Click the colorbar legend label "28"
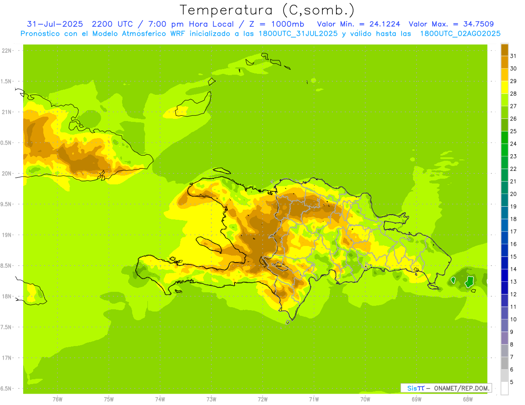This screenshot has width=525, height=405. coord(514,93)
